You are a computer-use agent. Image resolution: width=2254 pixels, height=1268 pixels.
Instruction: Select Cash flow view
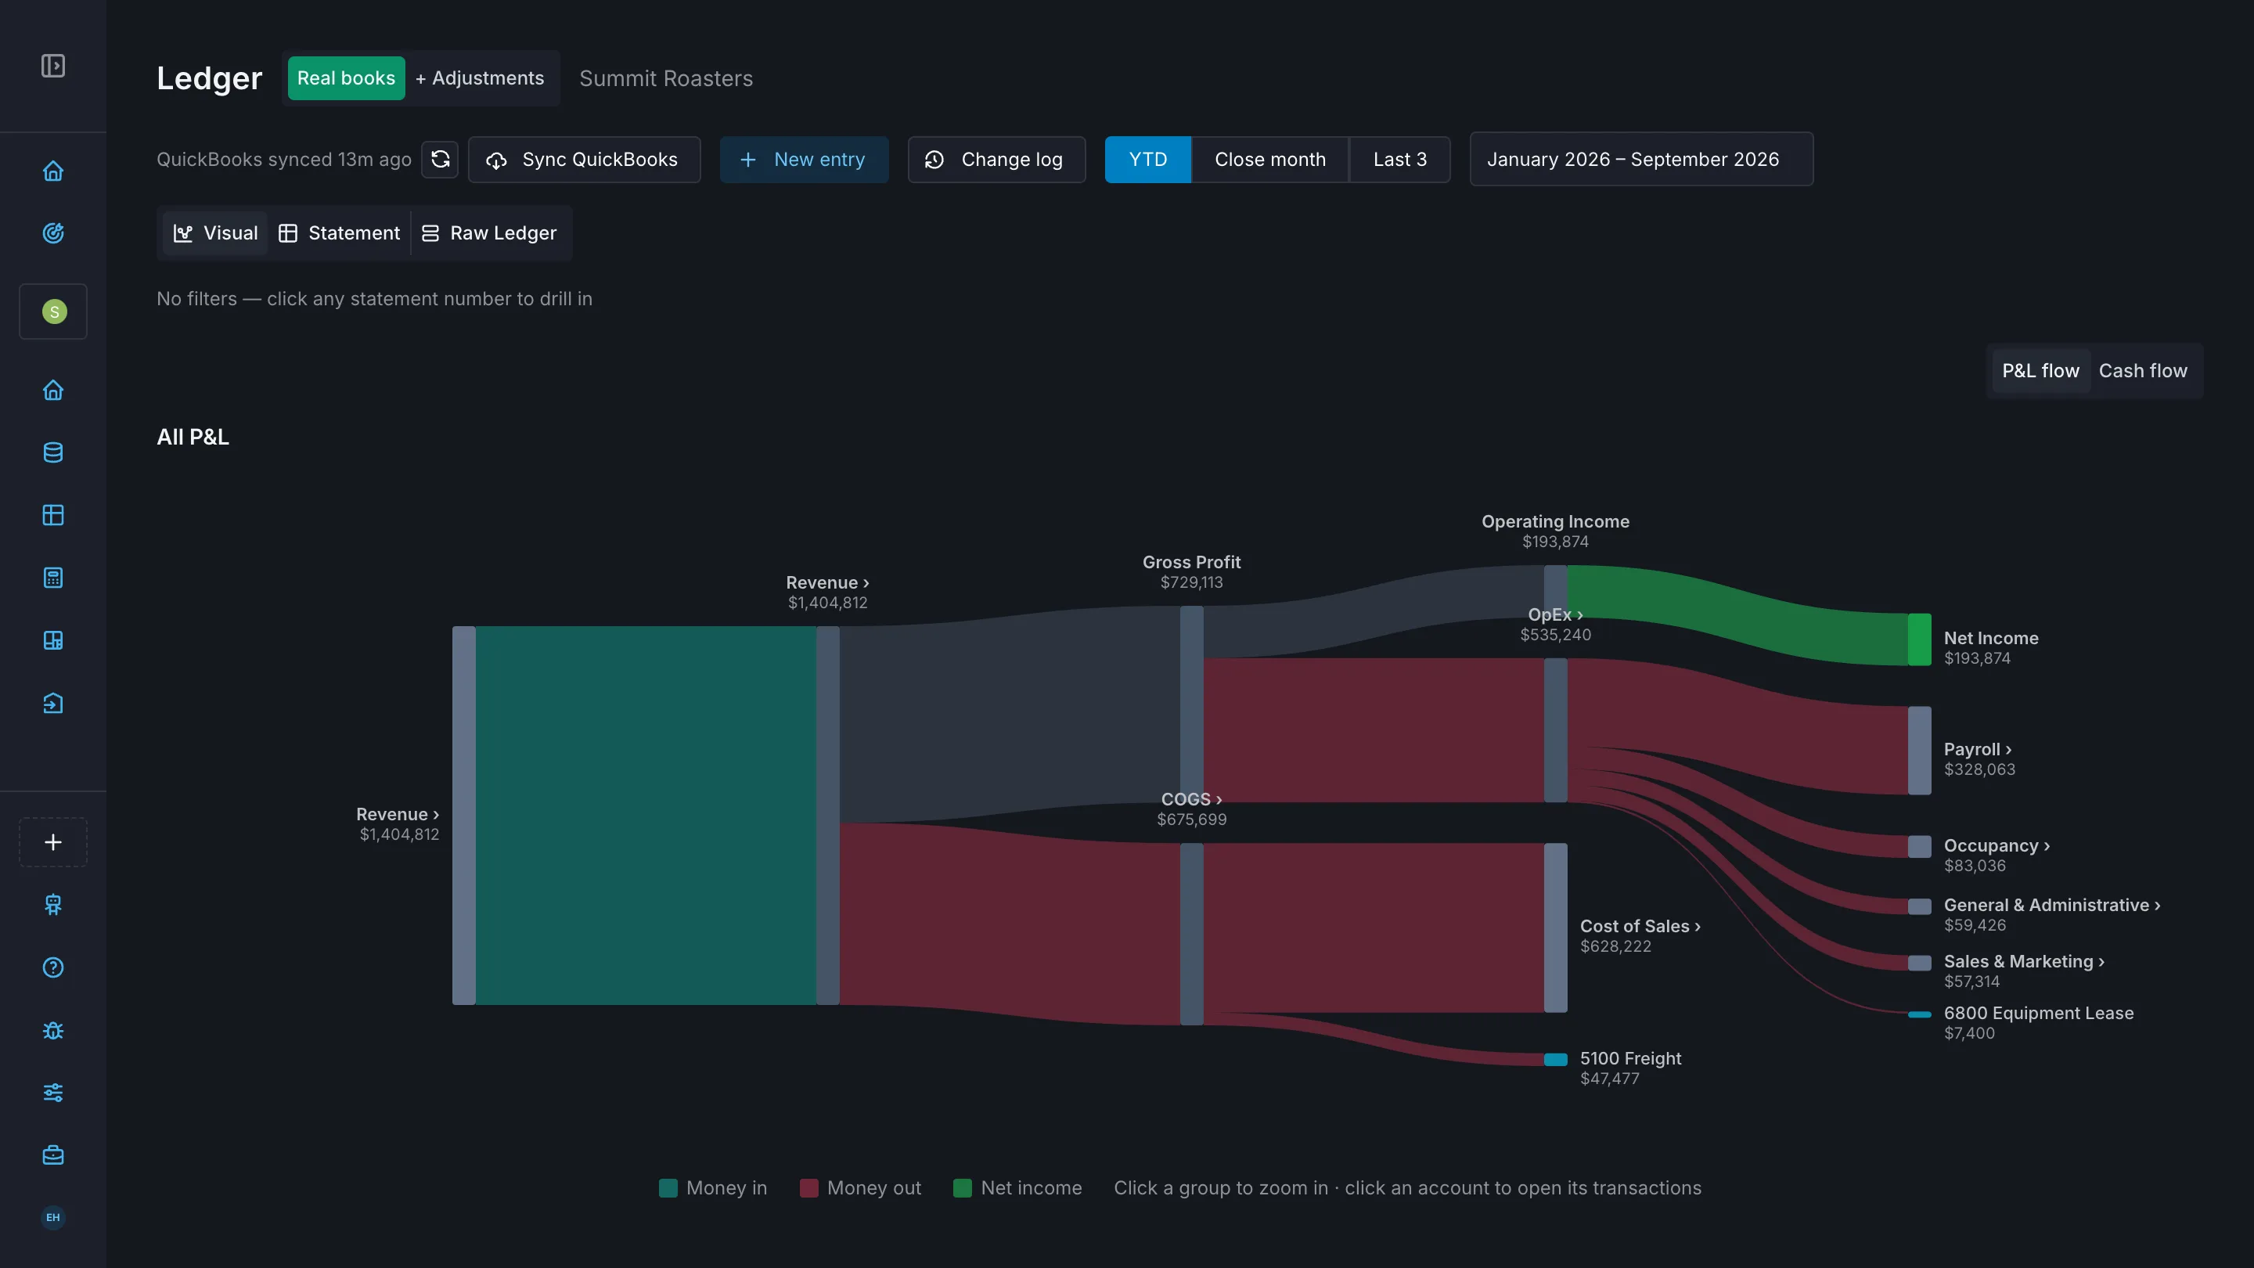[x=2143, y=371]
